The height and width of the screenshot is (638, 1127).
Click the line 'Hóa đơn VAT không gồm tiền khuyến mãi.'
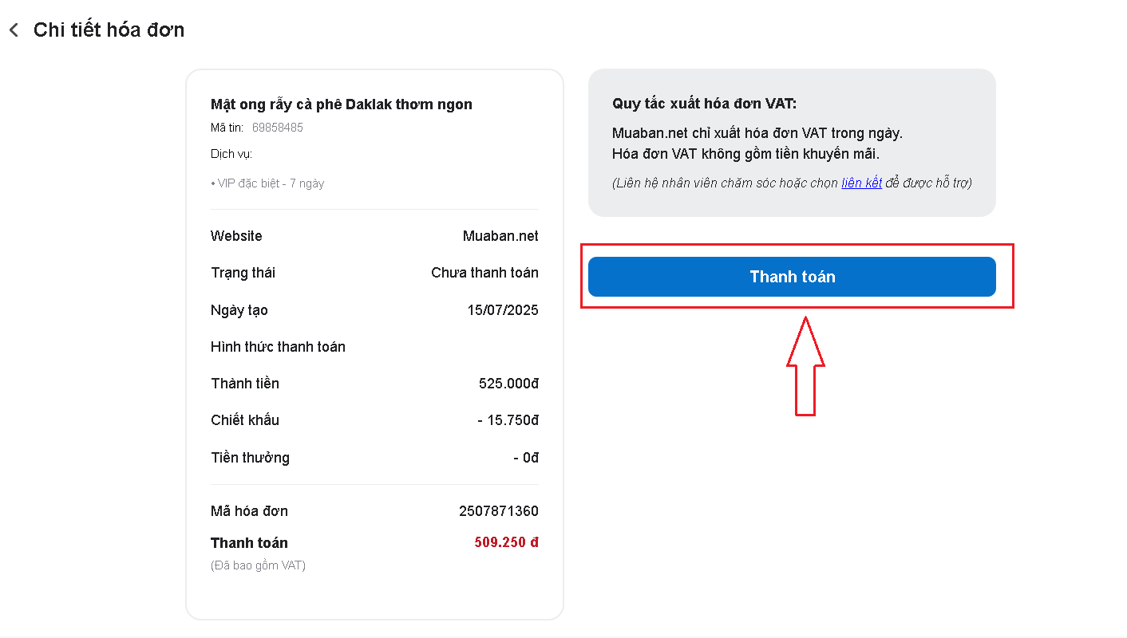(745, 154)
